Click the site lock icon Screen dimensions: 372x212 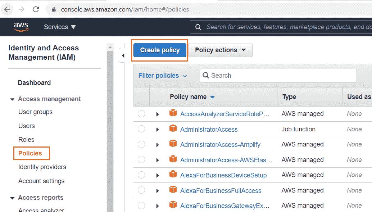(x=54, y=9)
